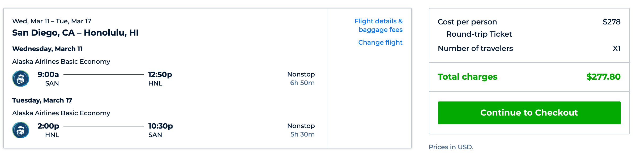Click the San Diego, CA – Honolulu, HI heading
Screen dimensions: 633x153
[x=75, y=33]
